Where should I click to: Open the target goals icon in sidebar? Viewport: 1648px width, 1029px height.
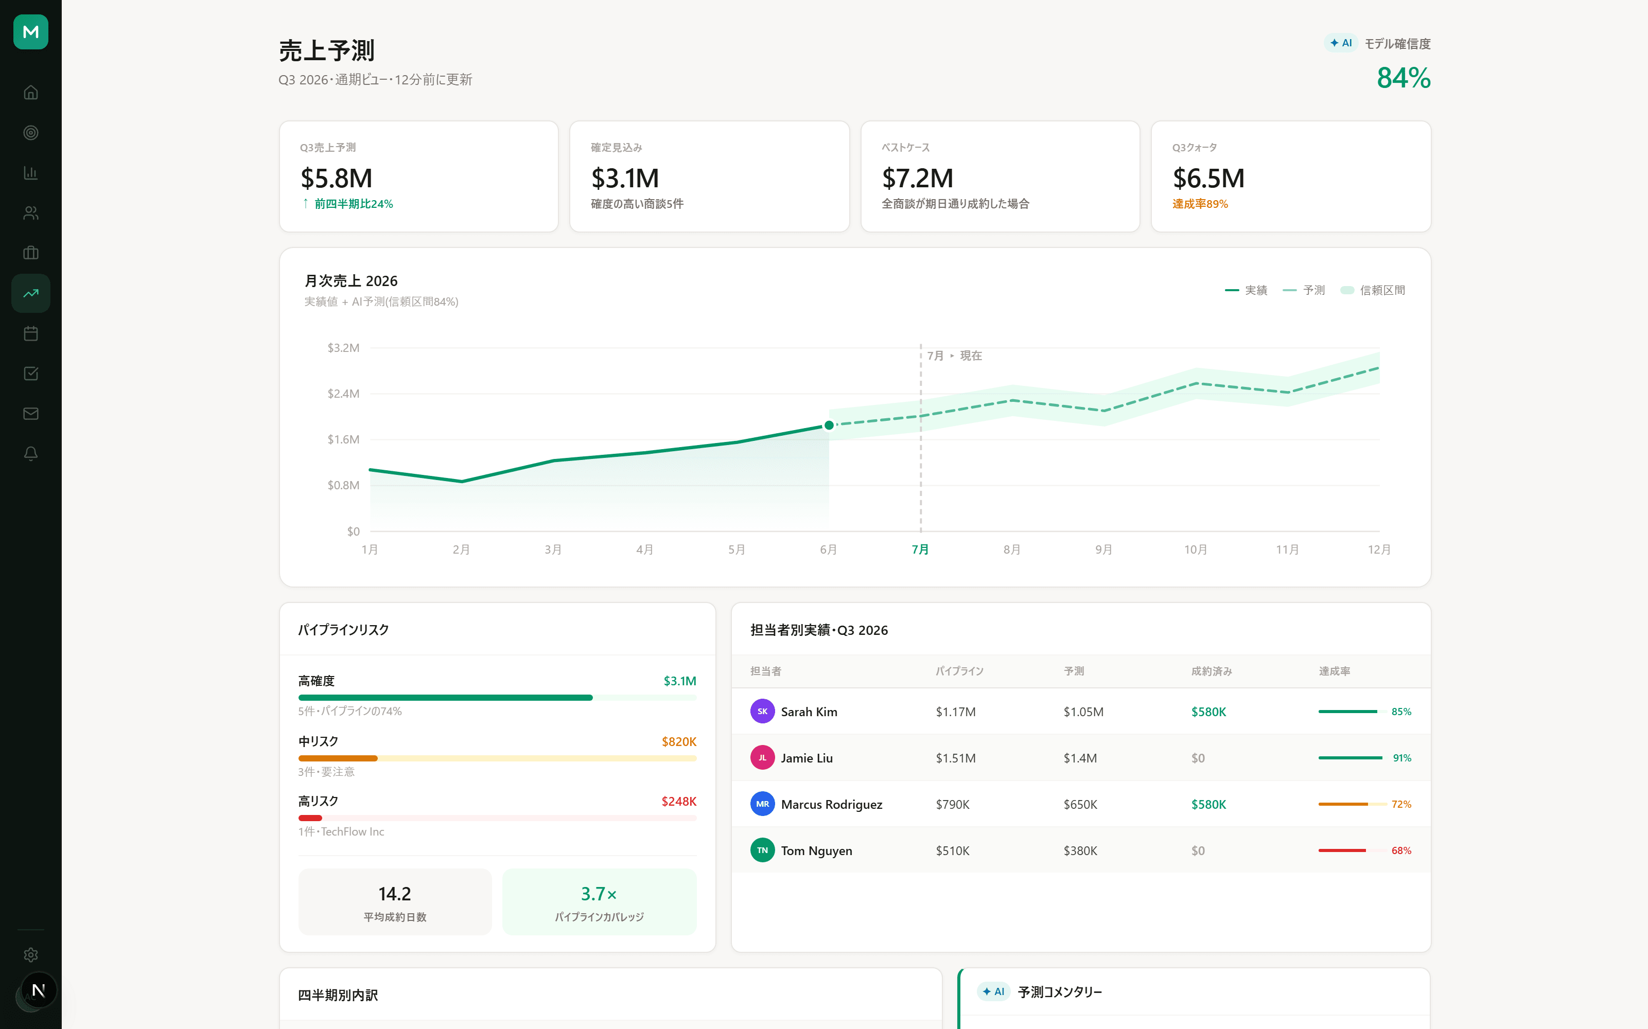pyautogui.click(x=31, y=133)
